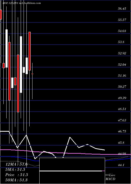
Task: Click the 5MA : 51.5 text
Action: [x=15, y=170]
